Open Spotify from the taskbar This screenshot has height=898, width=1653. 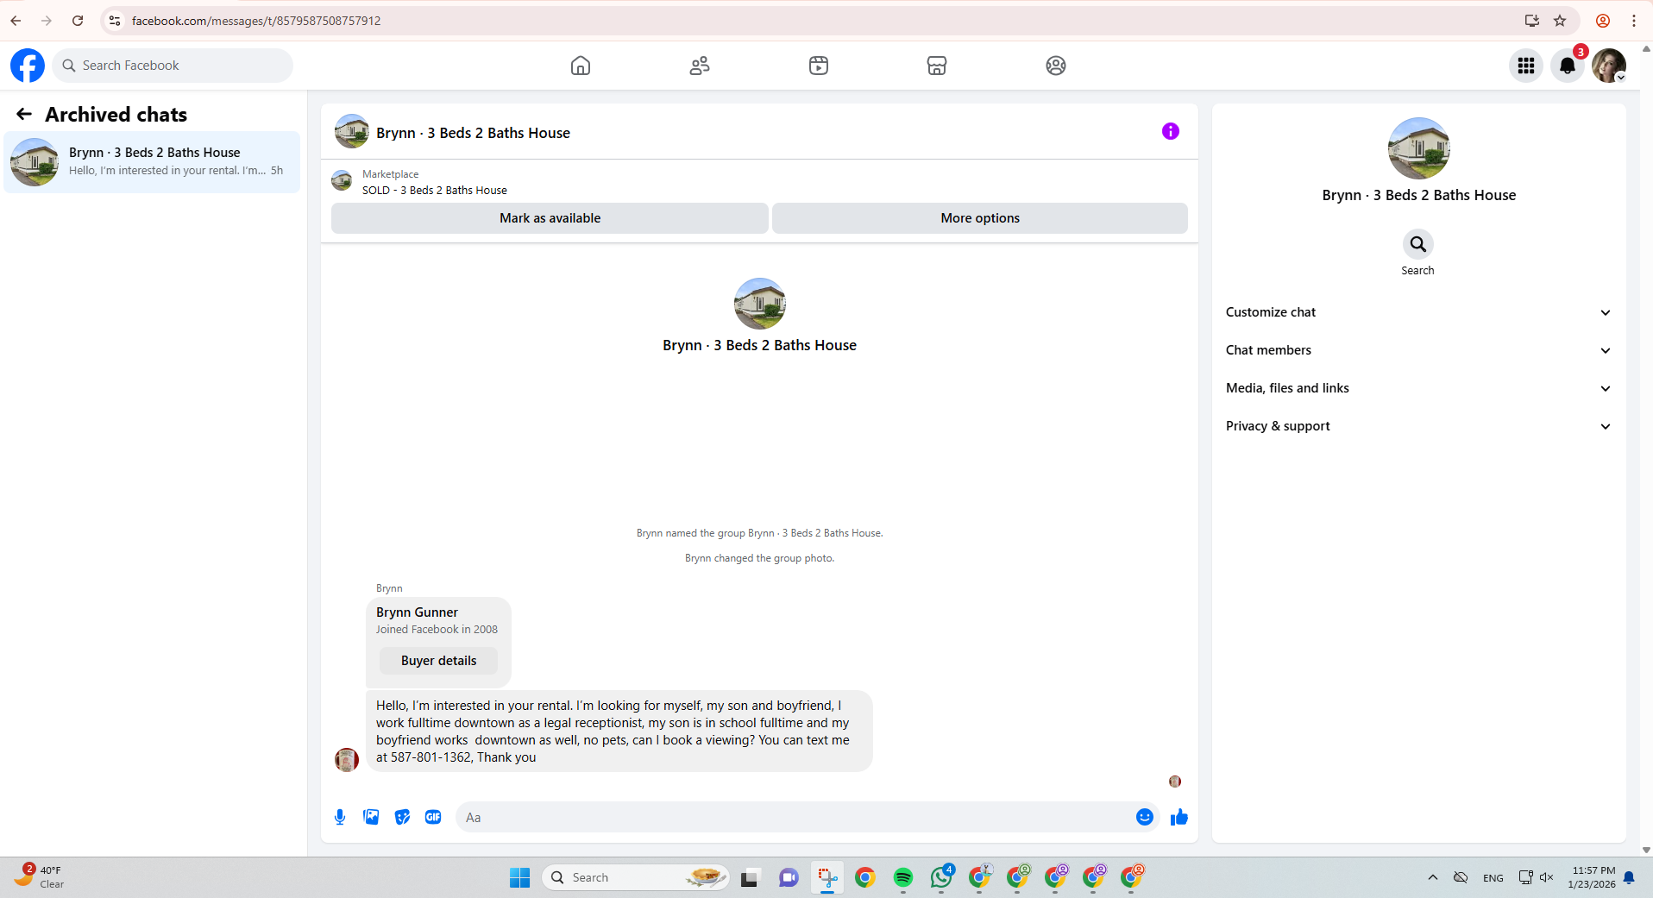903,877
